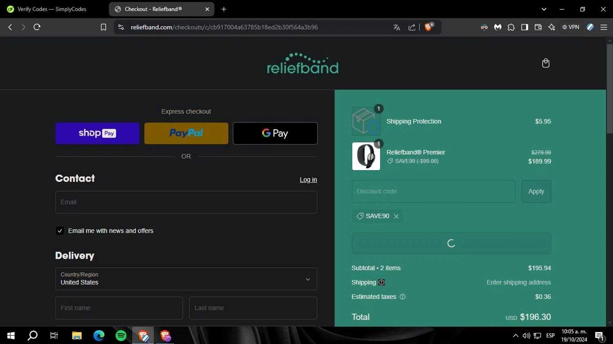Viewport: 613px width, 344px height.
Task: Click the reliefband logo
Action: point(302,63)
